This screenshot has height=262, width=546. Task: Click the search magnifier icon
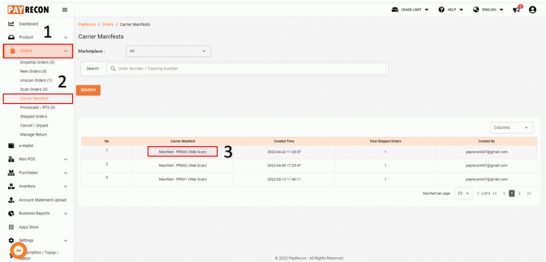(113, 69)
